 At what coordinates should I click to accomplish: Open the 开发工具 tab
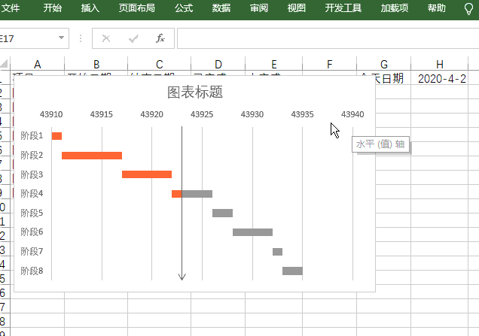(x=343, y=8)
